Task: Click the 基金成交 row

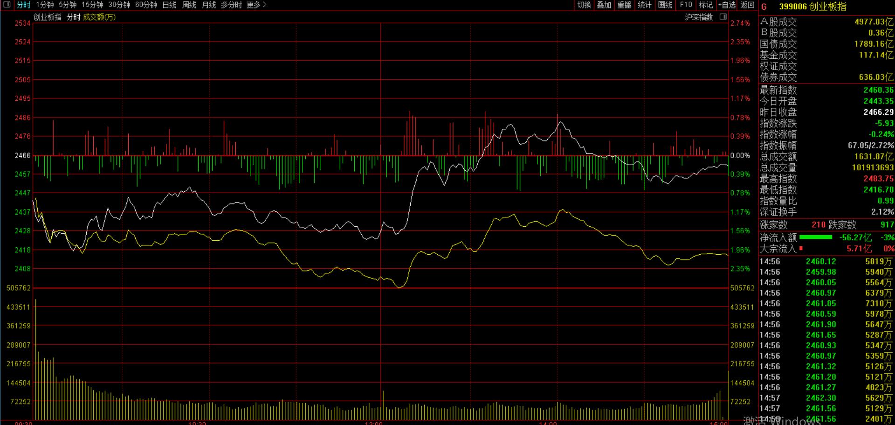Action: click(826, 55)
